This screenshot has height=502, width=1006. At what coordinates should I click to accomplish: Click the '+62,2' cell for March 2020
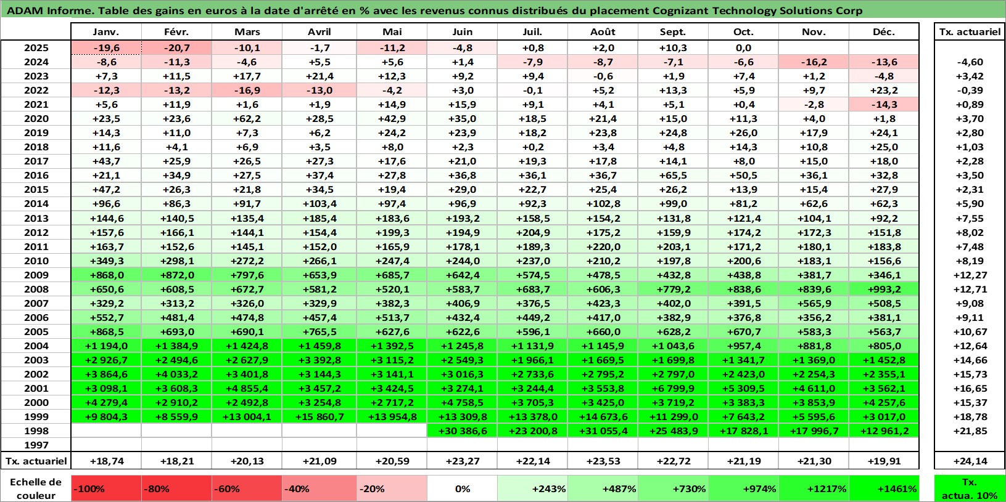click(247, 118)
